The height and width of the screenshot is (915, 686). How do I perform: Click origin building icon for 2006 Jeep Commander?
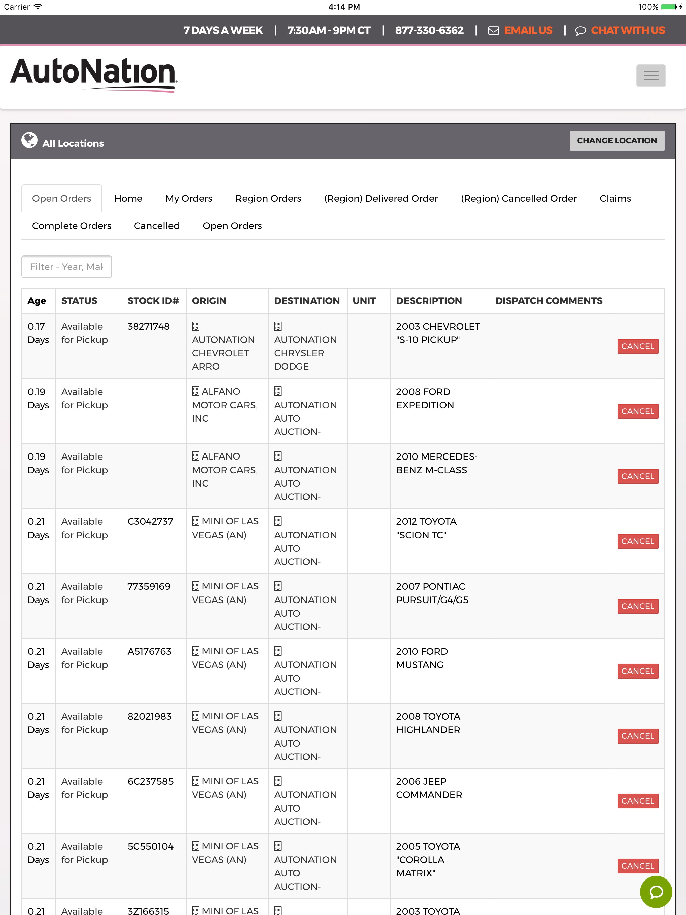(196, 781)
